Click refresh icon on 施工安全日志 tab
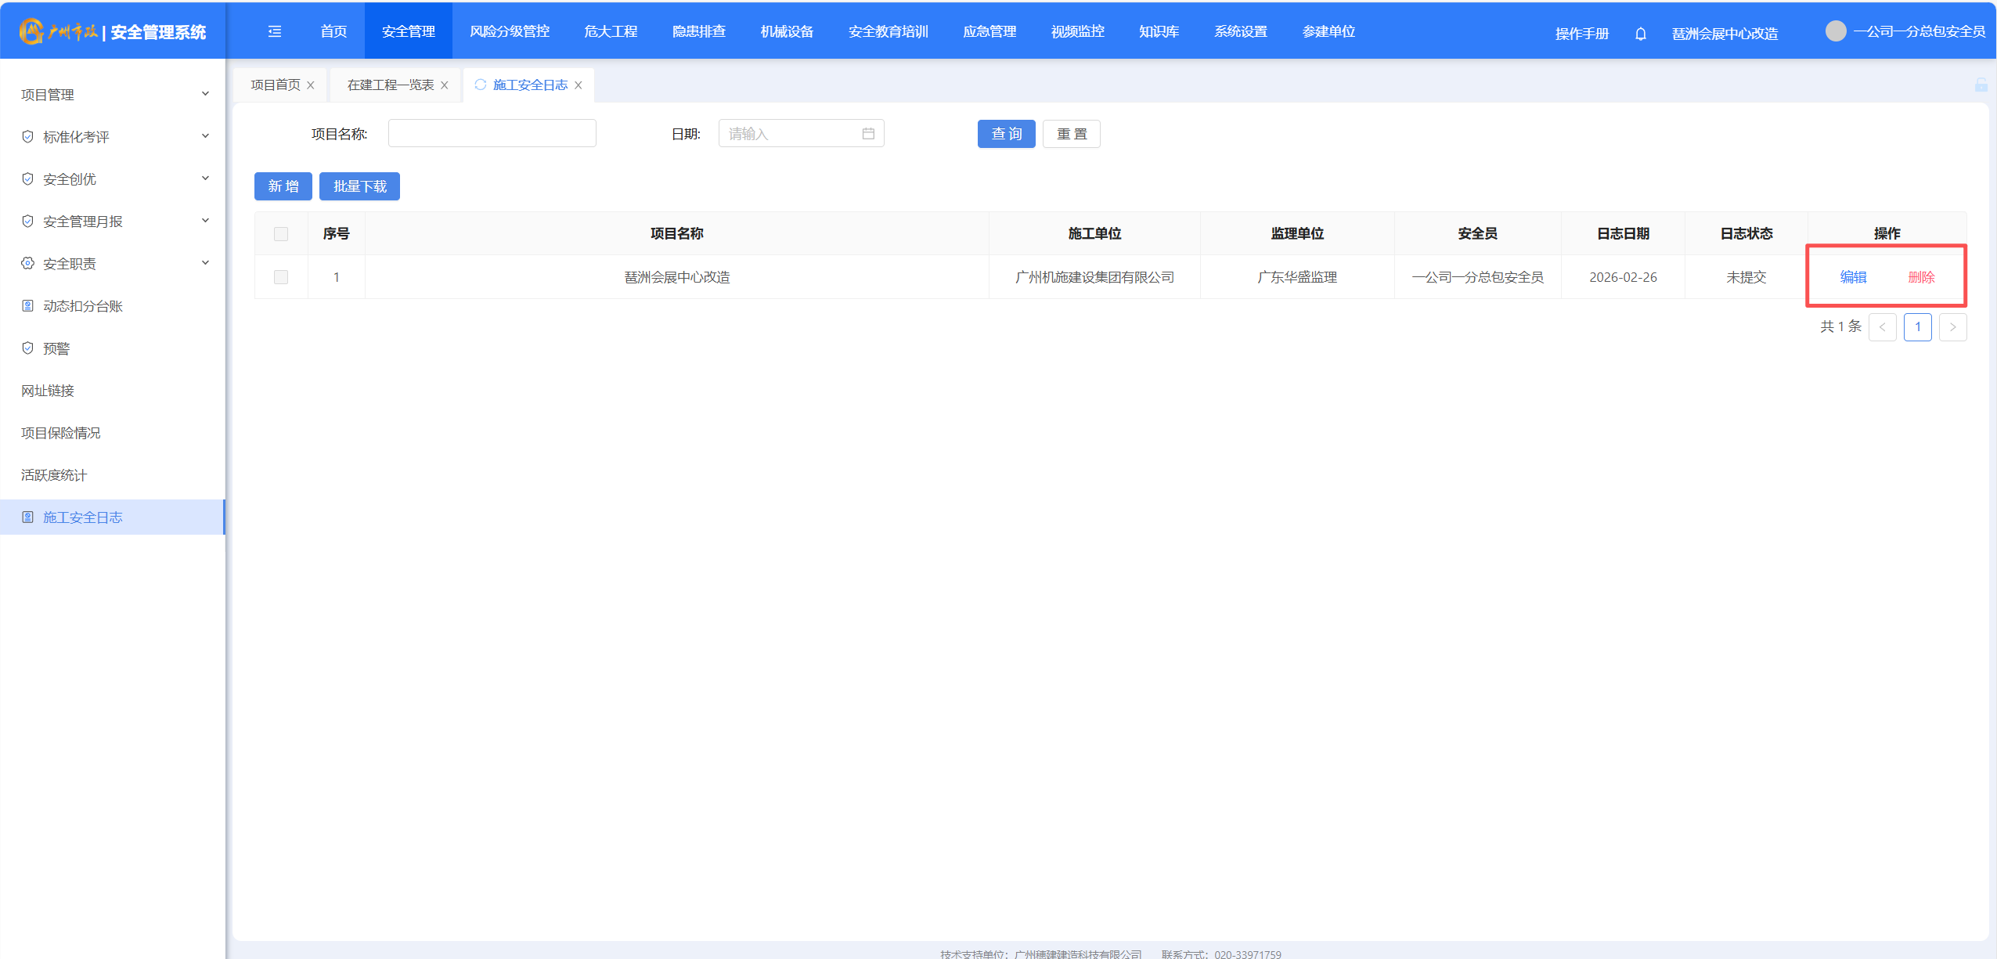 (480, 85)
